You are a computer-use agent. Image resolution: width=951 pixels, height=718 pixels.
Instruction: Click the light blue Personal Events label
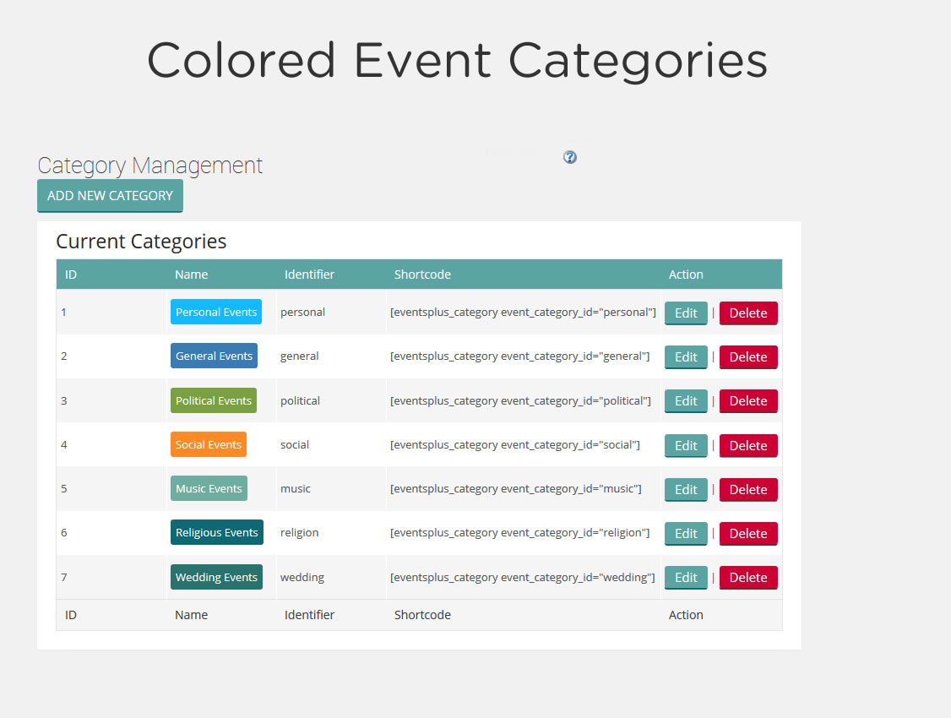tap(216, 312)
